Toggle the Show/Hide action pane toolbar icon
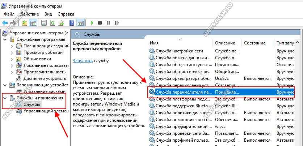This screenshot has width=303, height=146. (80, 23)
